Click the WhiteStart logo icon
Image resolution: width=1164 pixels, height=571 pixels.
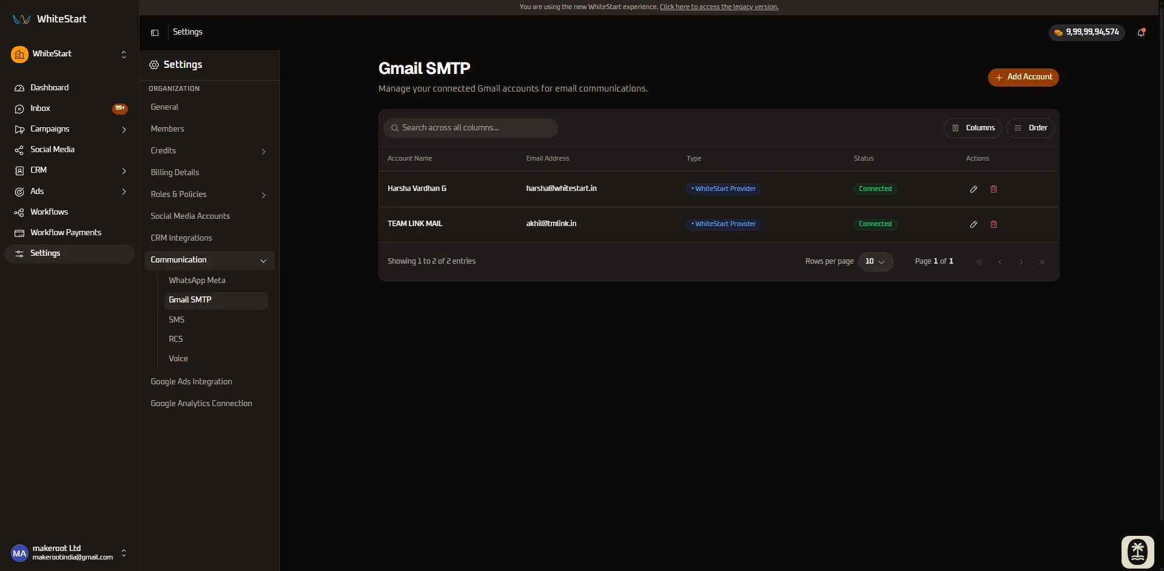coord(22,19)
